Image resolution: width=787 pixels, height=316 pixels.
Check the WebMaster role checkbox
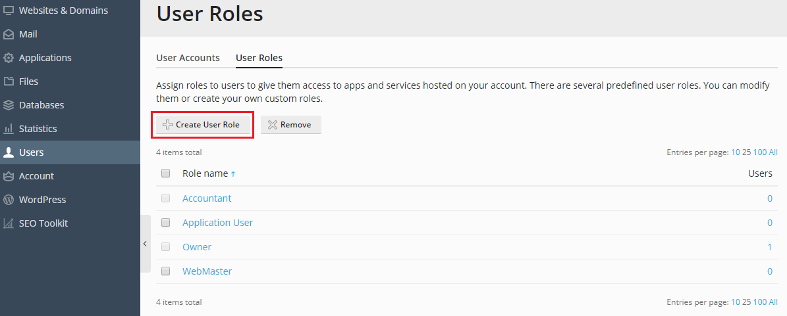tap(166, 271)
